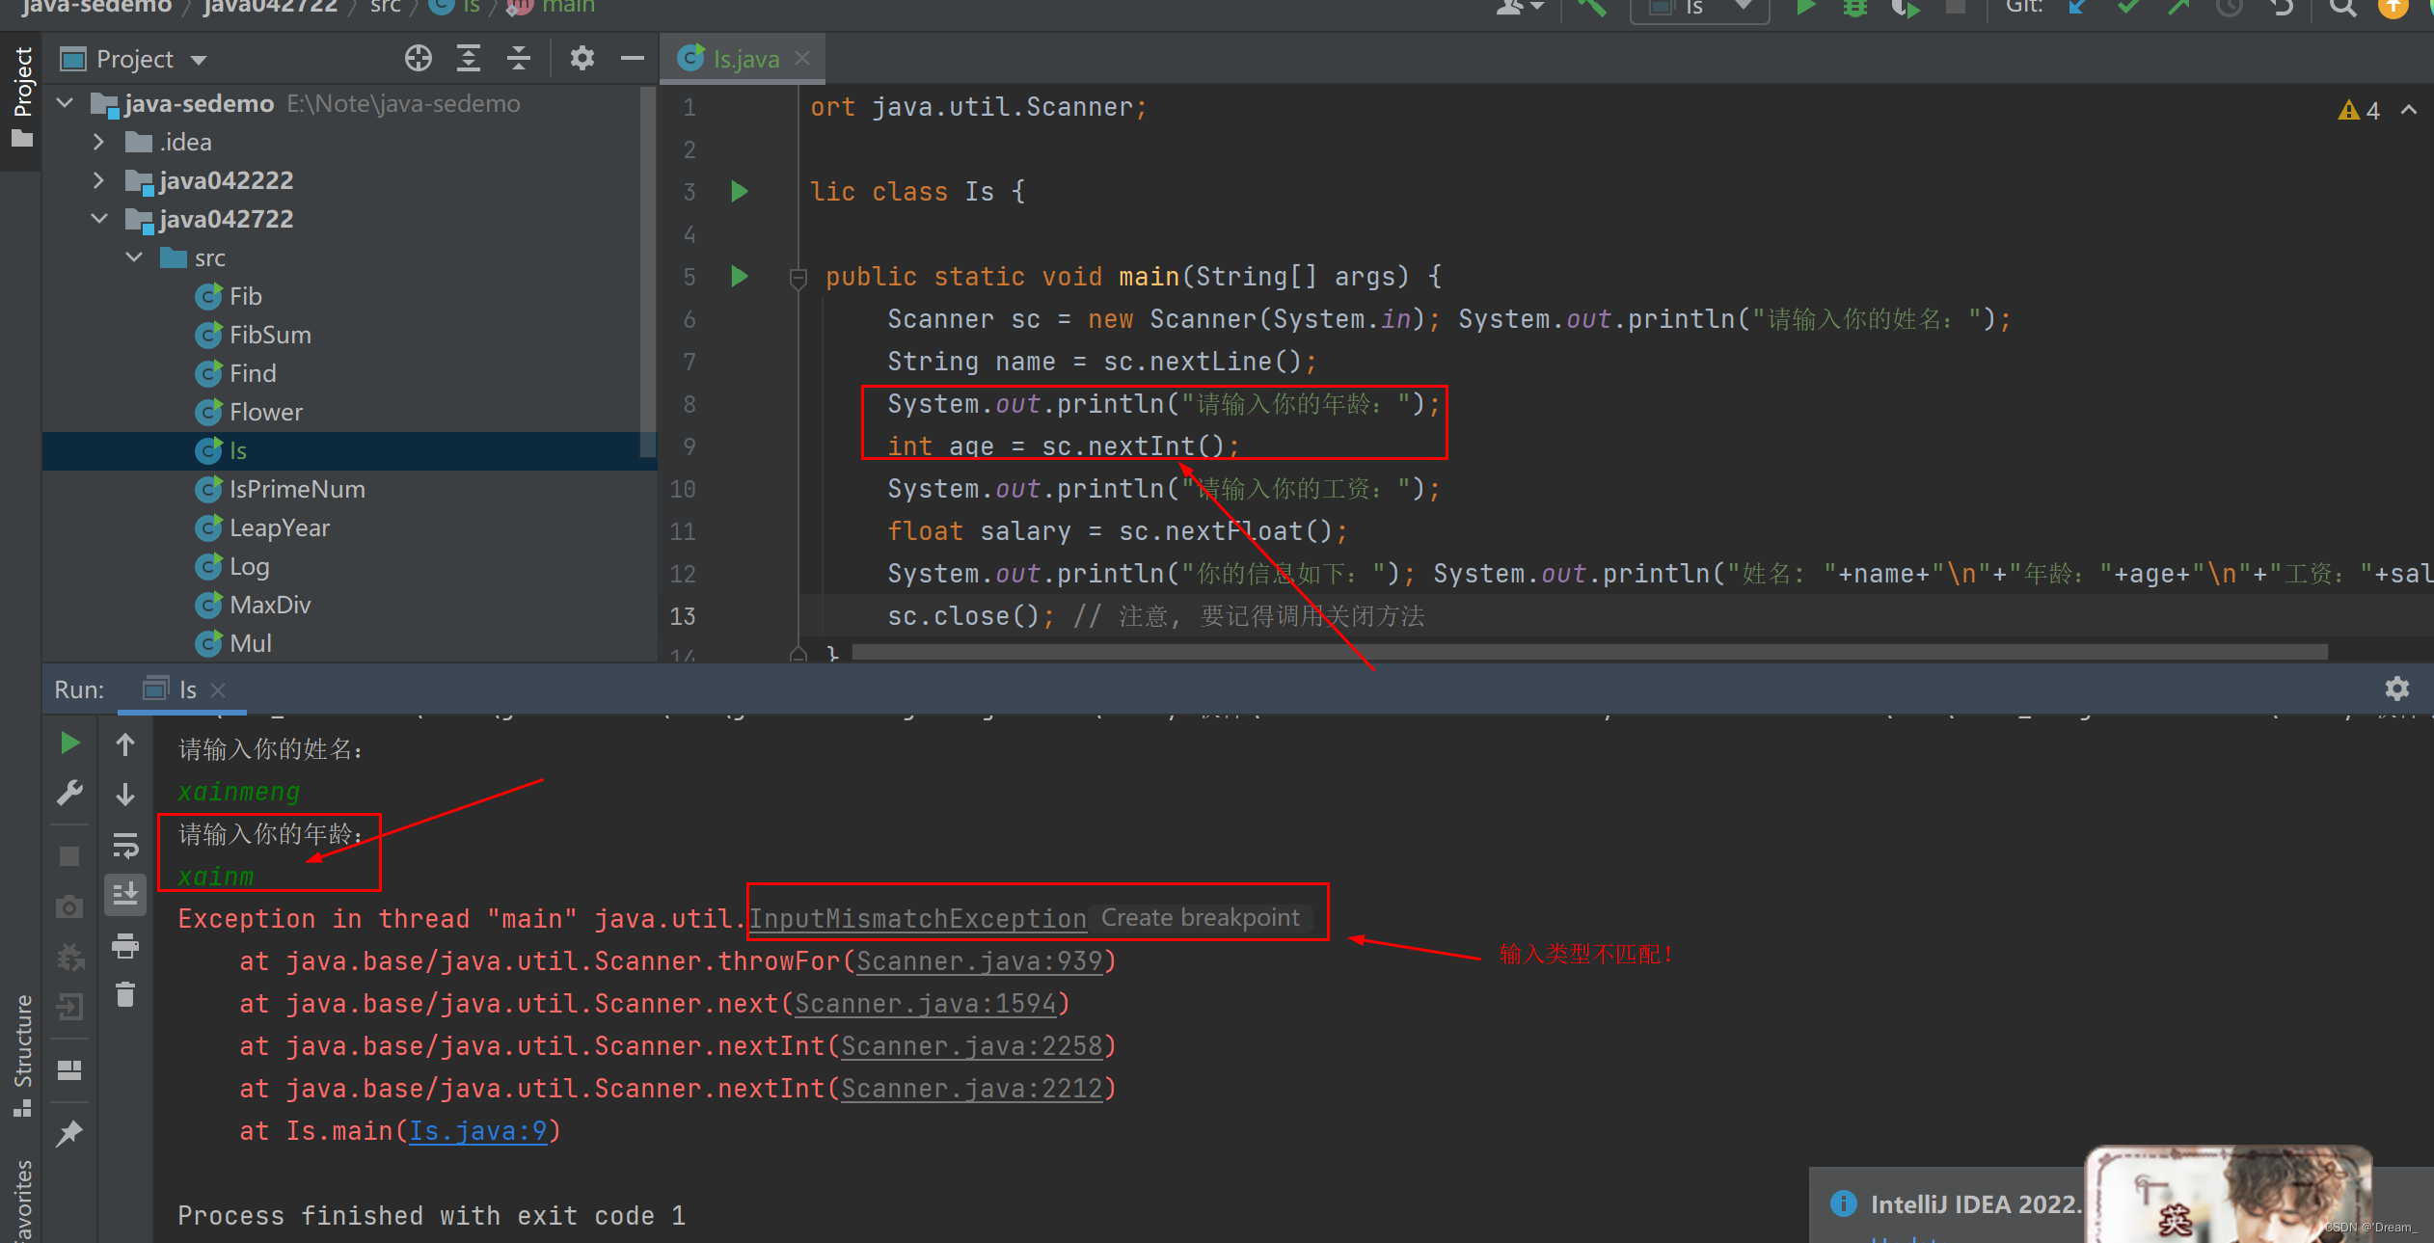Click the trash clear-all icon in console
This screenshot has width=2434, height=1243.
[125, 994]
